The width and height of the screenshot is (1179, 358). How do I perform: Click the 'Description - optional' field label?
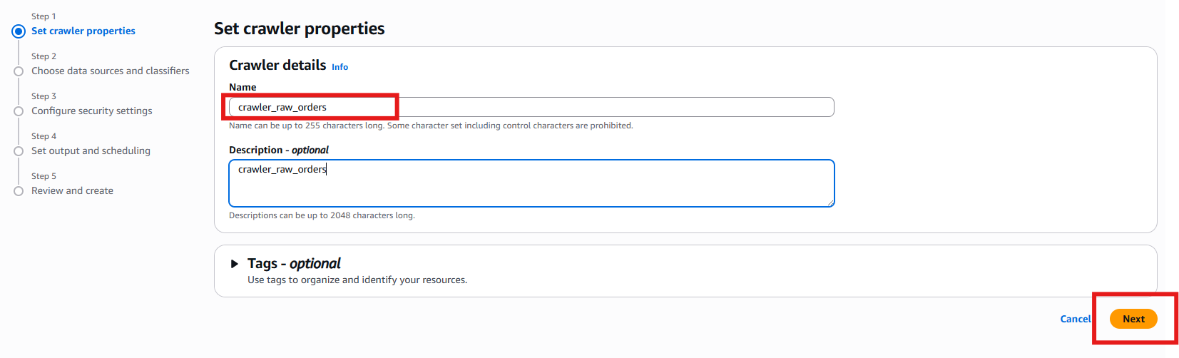pyautogui.click(x=278, y=150)
